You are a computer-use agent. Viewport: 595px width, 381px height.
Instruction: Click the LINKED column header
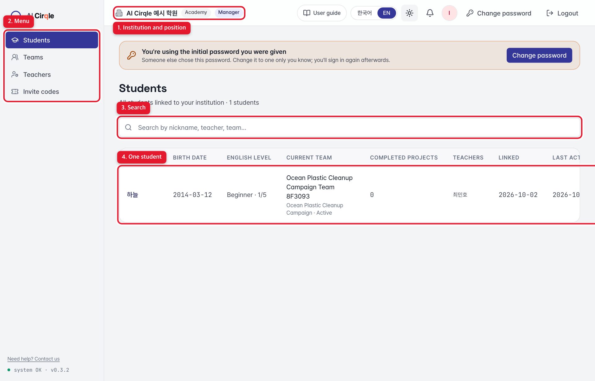(x=509, y=158)
